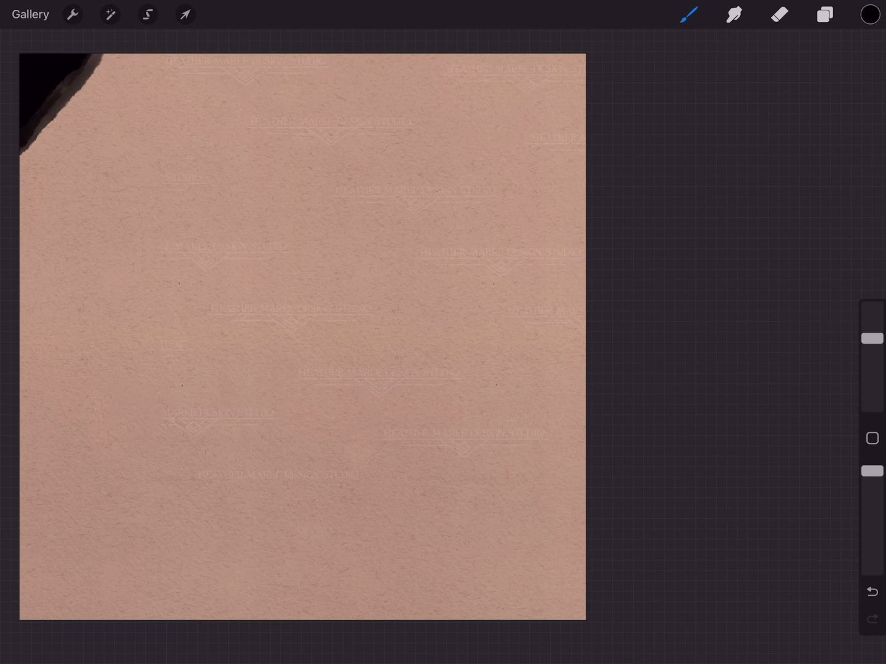886x664 pixels.
Task: Return to the Gallery
Action: point(30,14)
